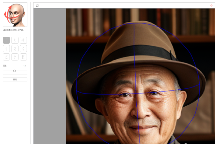Image resolution: width=215 pixels, height=144 pixels.
Task: Click the strength slider handle
Action: (14, 71)
